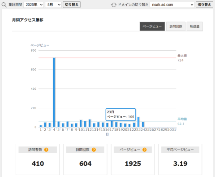Viewport: 215px width, 177px height.
Task: Click the 最大値 label on chart
Action: click(x=182, y=56)
